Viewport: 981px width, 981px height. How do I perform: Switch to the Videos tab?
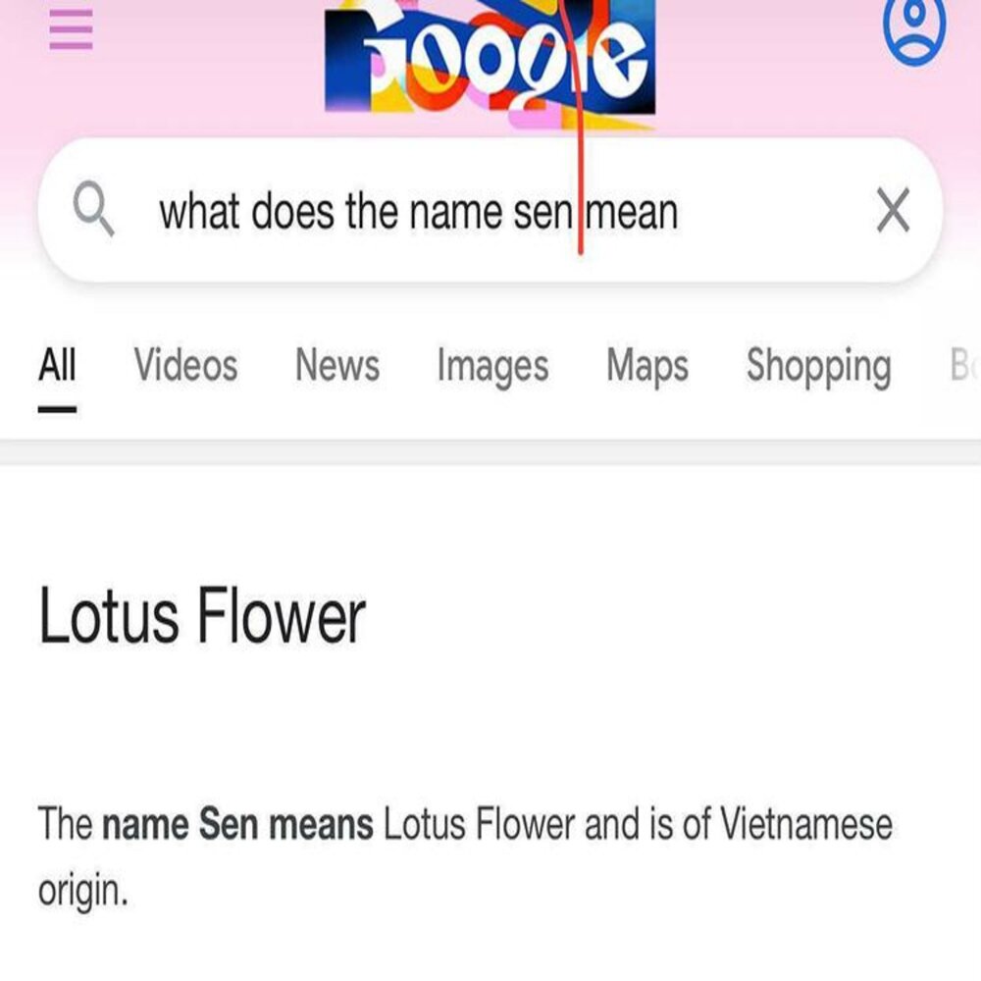pos(185,366)
